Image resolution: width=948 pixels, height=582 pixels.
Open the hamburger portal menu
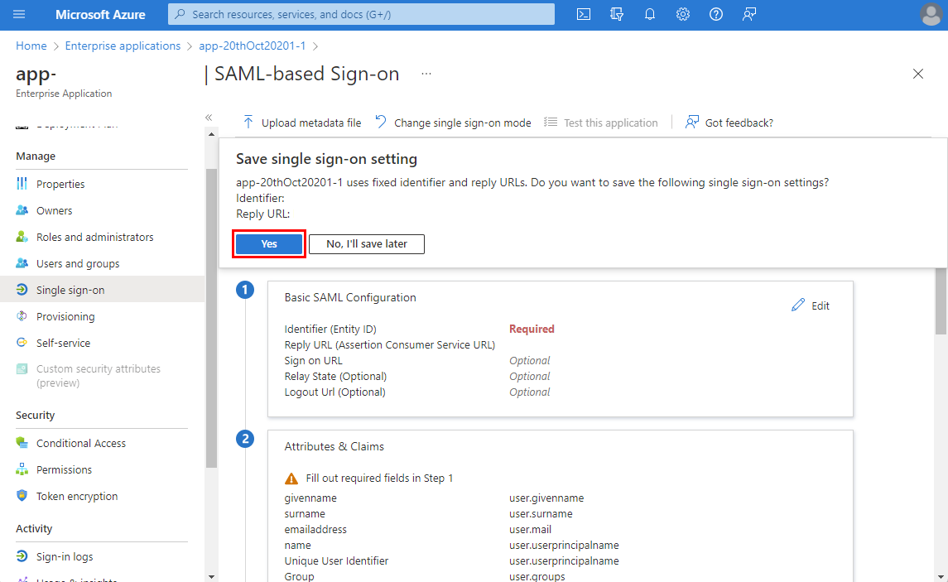coord(19,14)
